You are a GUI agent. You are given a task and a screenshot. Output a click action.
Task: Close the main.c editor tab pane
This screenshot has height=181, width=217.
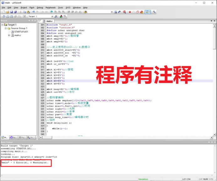point(214,21)
